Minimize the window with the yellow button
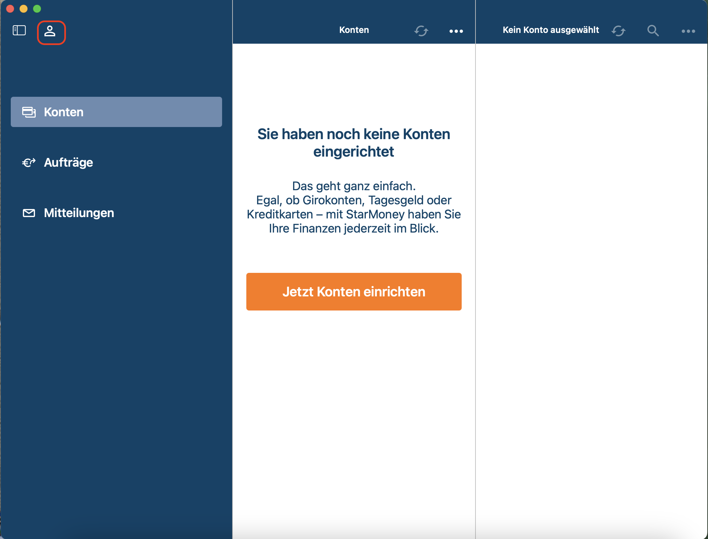Image resolution: width=708 pixels, height=539 pixels. 24,9
